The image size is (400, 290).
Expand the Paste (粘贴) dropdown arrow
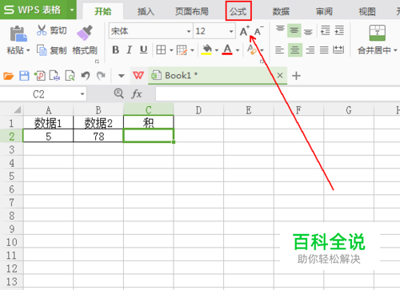(x=28, y=50)
